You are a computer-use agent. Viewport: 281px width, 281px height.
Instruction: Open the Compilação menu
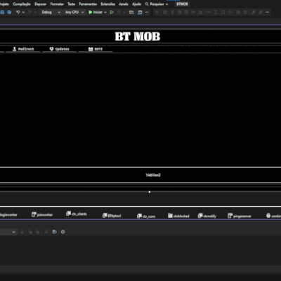coord(22,4)
